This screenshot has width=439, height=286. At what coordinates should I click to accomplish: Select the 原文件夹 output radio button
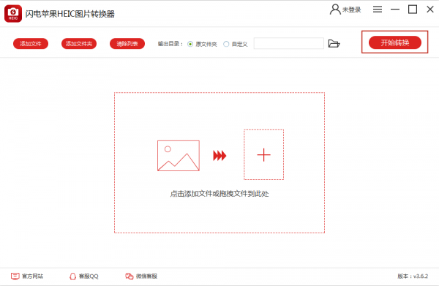(x=190, y=44)
